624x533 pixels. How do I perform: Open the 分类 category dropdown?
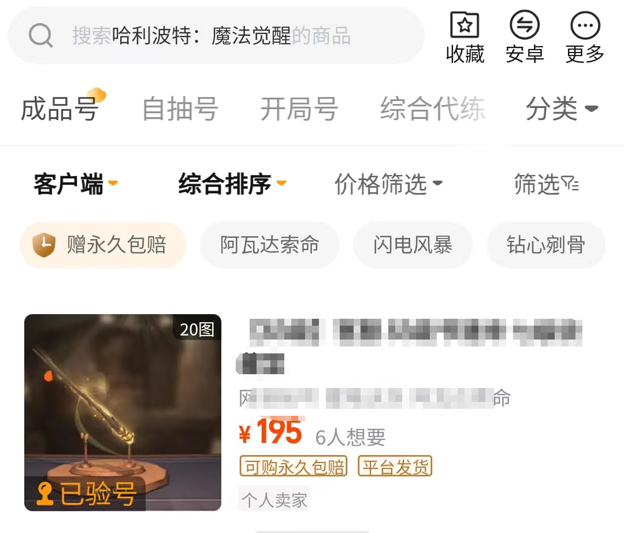[x=562, y=109]
